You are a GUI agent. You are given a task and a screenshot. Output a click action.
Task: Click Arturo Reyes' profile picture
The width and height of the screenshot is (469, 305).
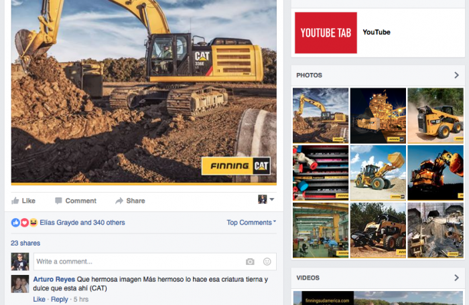(20, 284)
